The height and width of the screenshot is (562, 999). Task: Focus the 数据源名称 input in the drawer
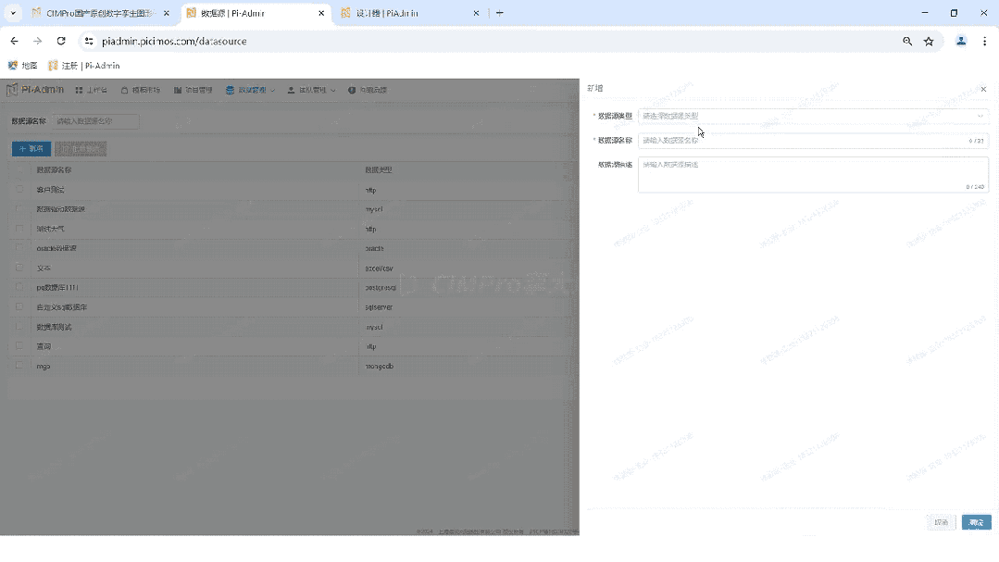click(813, 140)
